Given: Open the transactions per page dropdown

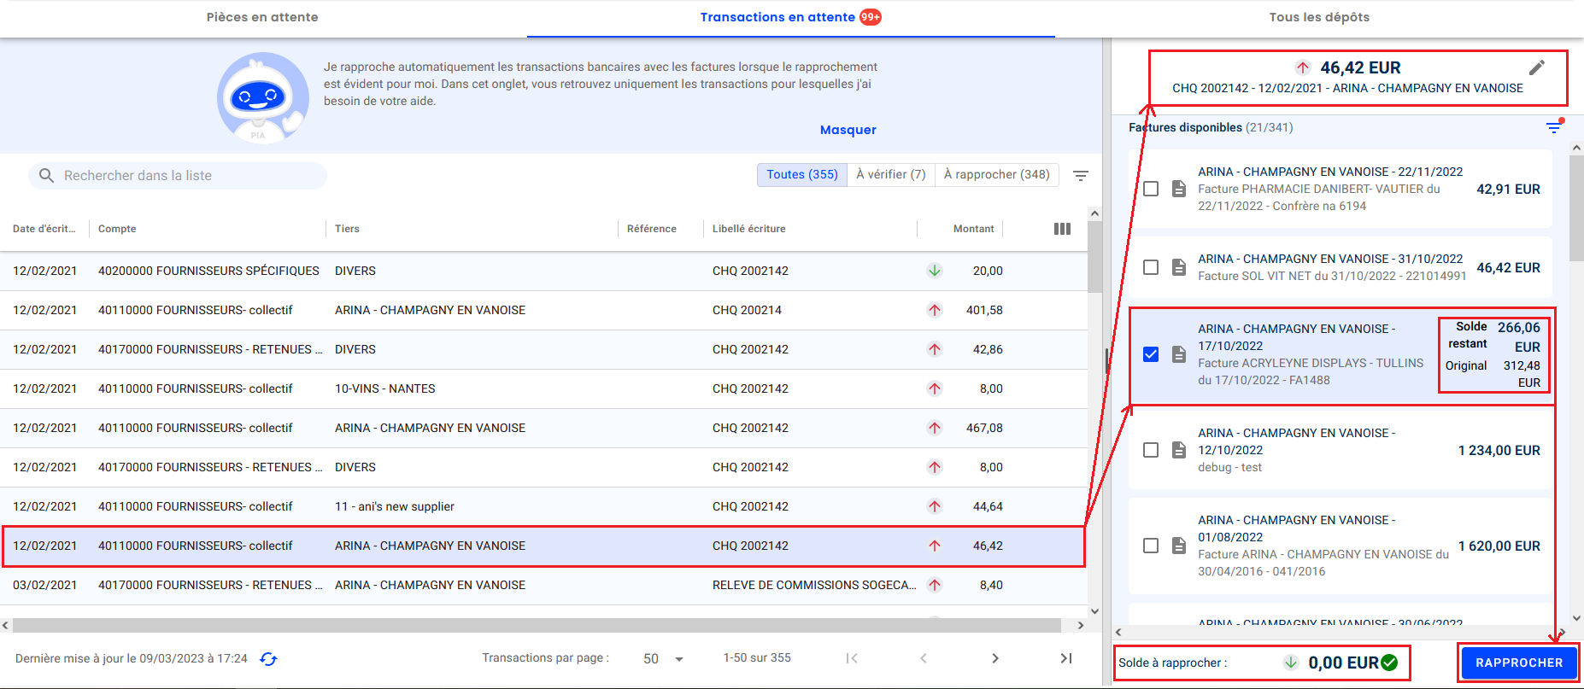Looking at the screenshot, I should (x=664, y=658).
